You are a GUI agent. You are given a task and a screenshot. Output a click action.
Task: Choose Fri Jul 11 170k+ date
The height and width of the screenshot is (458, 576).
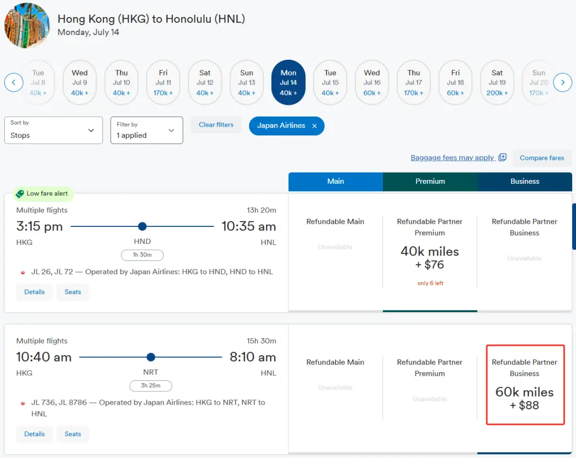pos(163,83)
